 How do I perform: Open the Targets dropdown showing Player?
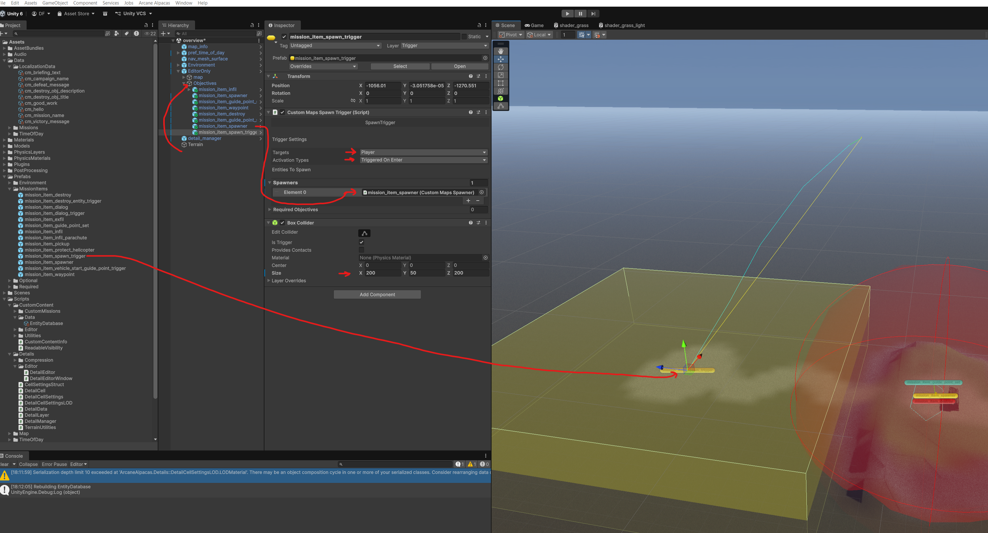pyautogui.click(x=423, y=152)
